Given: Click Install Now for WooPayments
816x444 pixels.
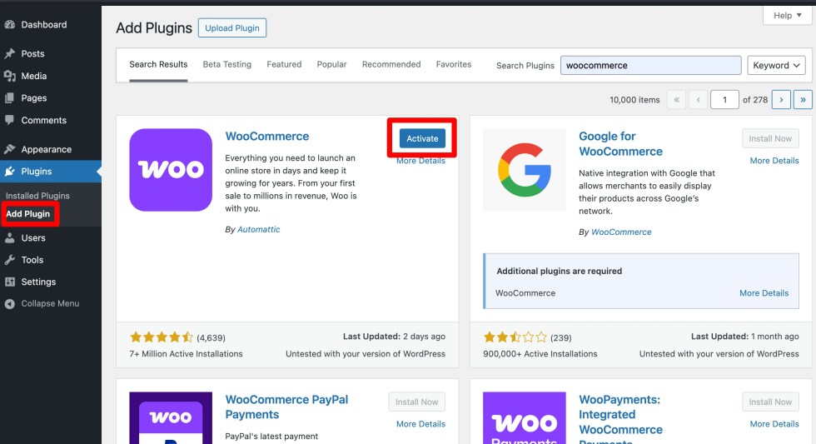Looking at the screenshot, I should (770, 402).
